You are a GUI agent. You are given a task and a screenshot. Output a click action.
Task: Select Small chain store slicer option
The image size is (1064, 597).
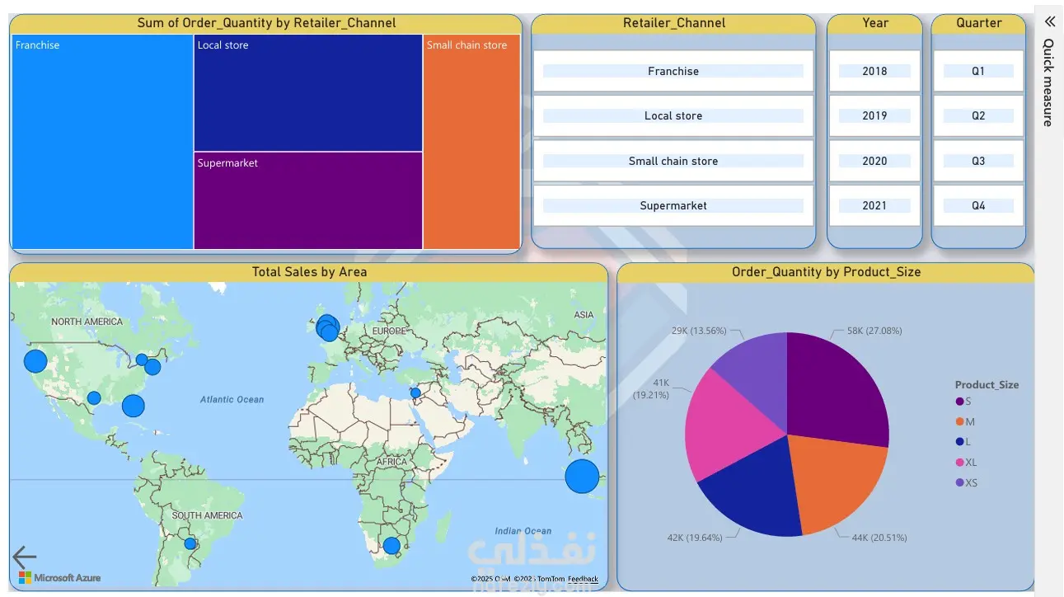point(673,161)
